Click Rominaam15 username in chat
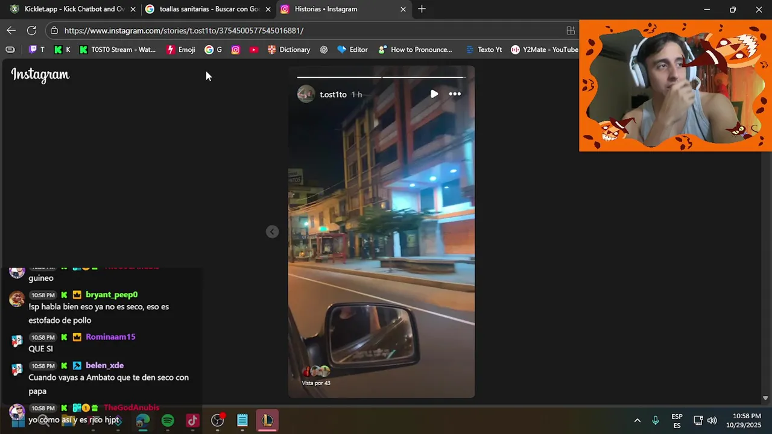 tap(110, 337)
